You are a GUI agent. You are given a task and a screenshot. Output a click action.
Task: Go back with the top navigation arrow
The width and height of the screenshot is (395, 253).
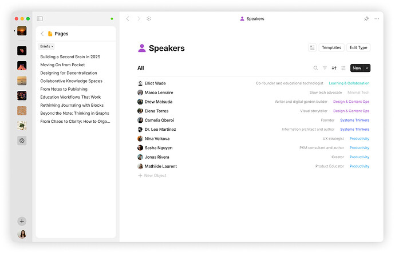[128, 19]
